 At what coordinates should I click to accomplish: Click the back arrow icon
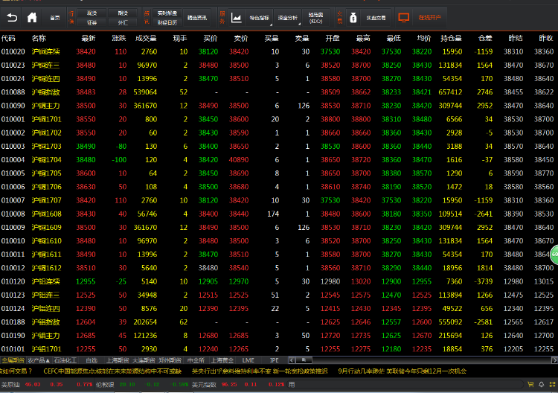point(12,17)
